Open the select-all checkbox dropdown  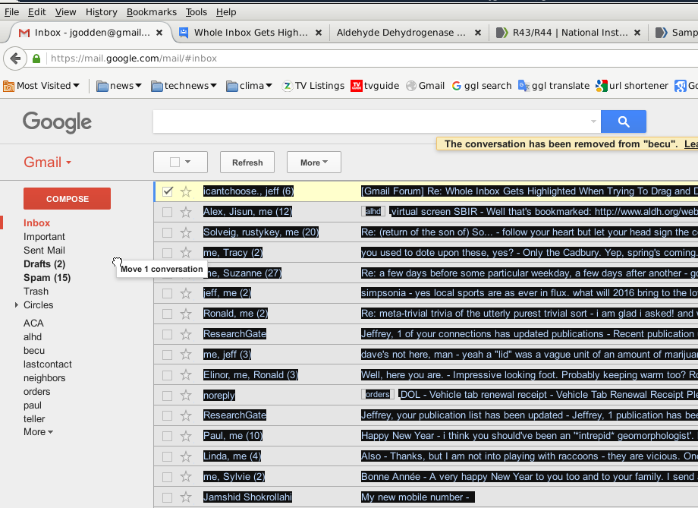click(188, 162)
